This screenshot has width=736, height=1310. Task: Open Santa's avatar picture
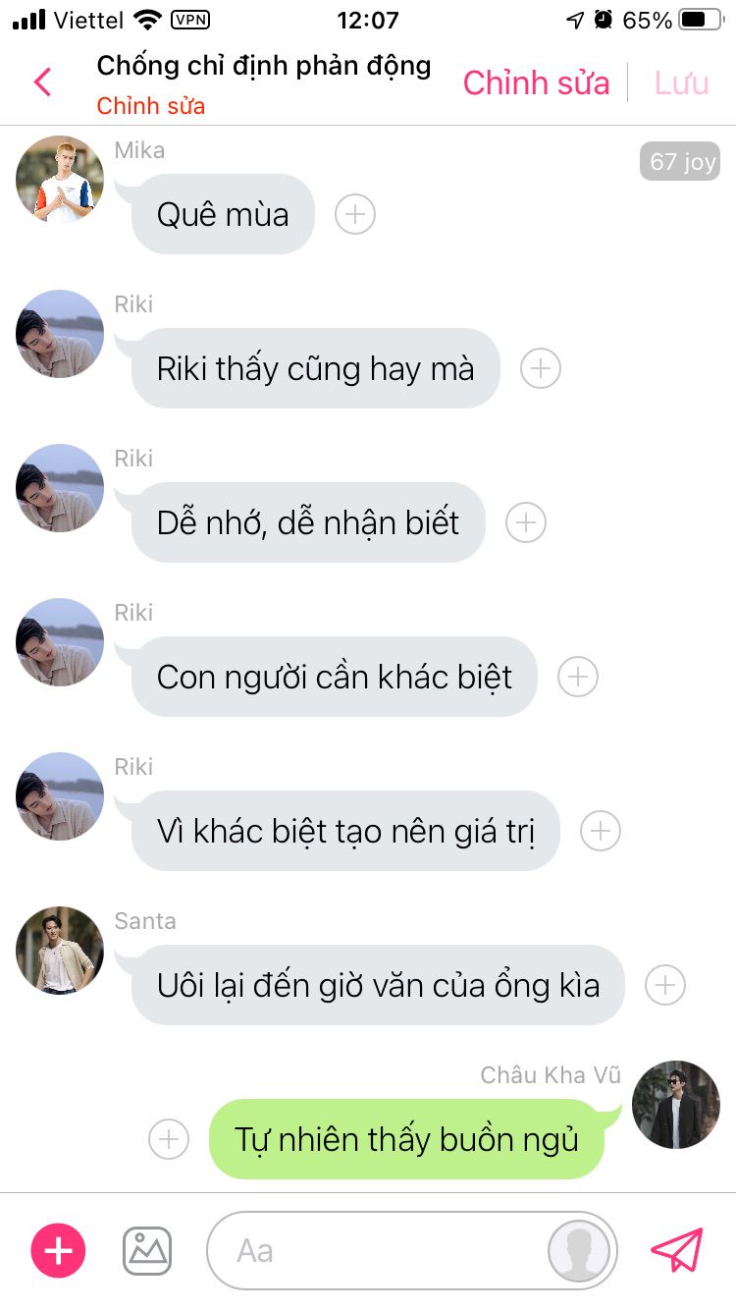pos(60,951)
